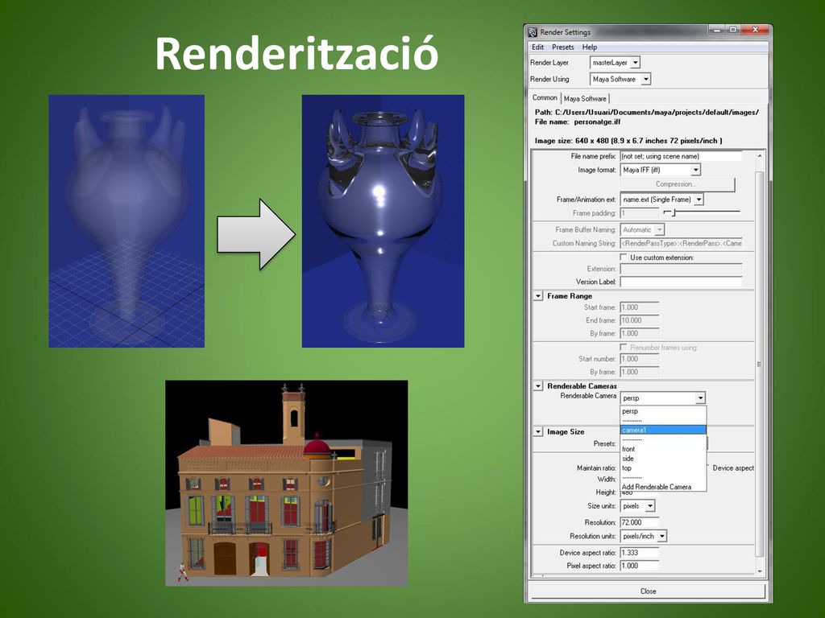Viewport: 825px width, 618px height.
Task: Select the front camera option
Action: click(x=663, y=449)
